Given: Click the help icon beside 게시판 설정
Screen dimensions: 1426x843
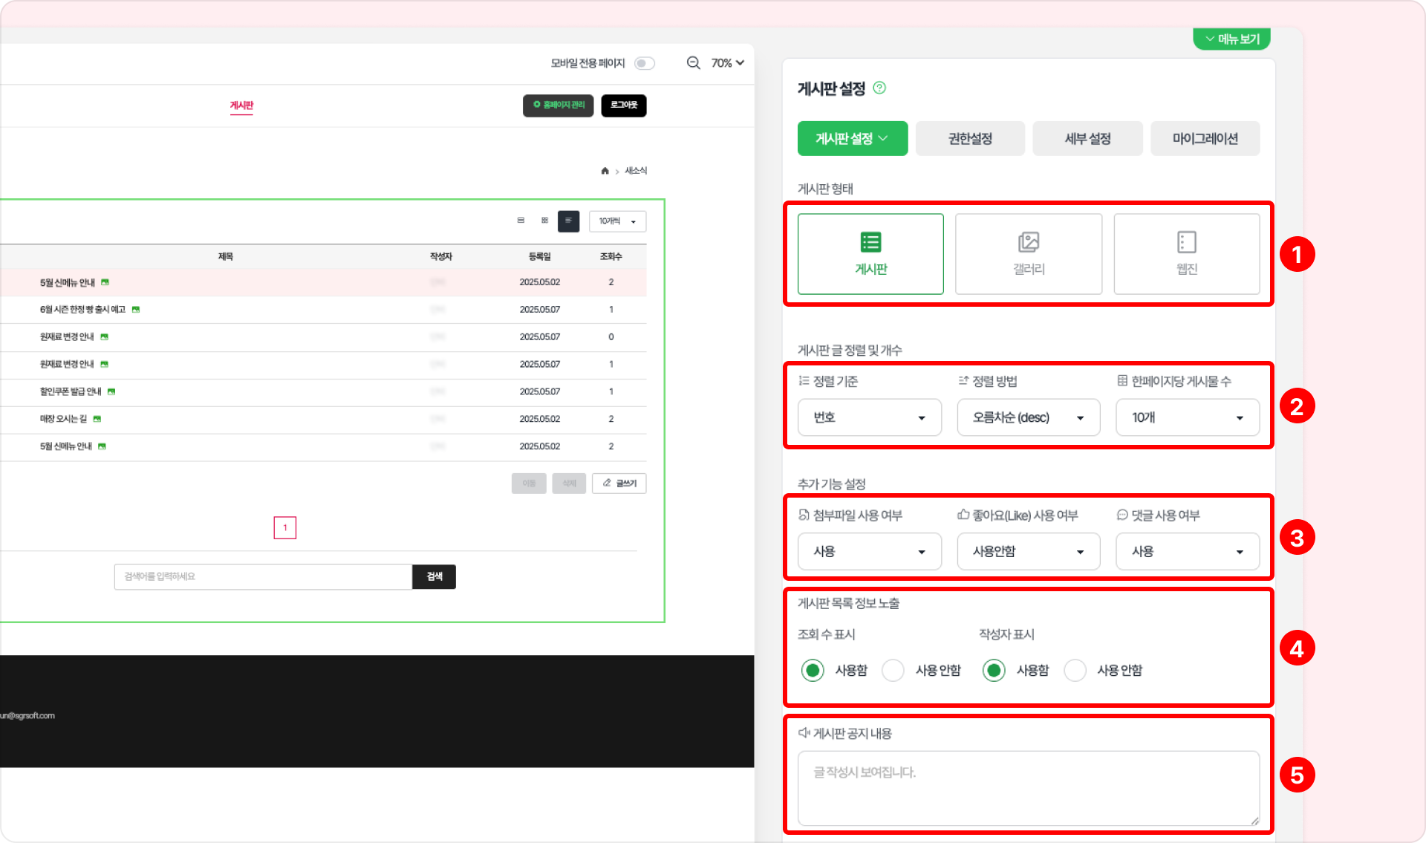Looking at the screenshot, I should (879, 88).
